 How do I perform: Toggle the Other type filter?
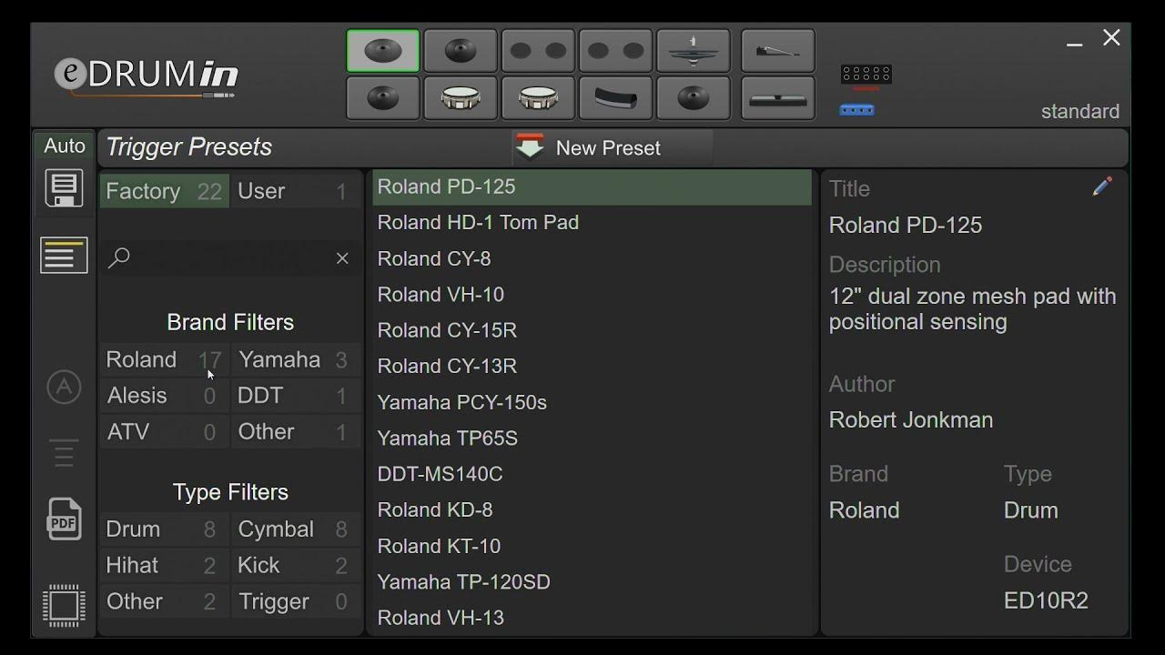(164, 601)
